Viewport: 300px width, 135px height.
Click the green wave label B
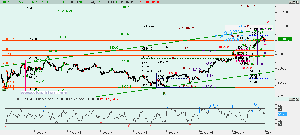[x=164, y=94]
